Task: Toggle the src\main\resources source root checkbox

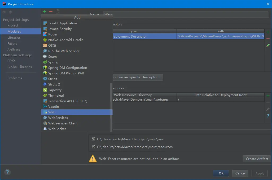Action: [94, 147]
